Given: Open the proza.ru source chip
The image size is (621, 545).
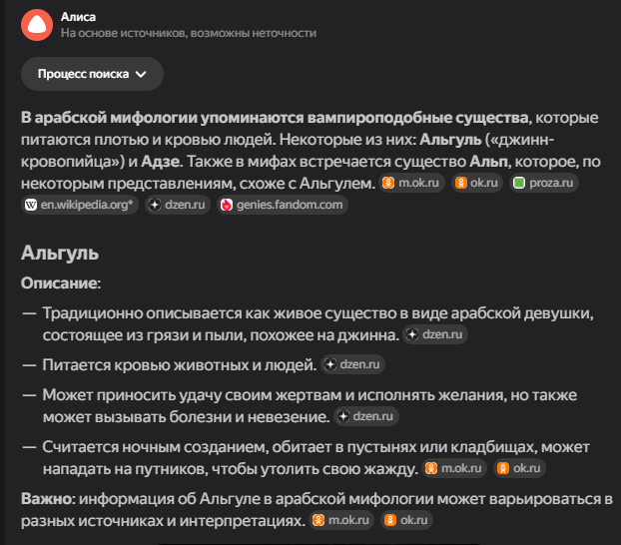Looking at the screenshot, I should (545, 183).
